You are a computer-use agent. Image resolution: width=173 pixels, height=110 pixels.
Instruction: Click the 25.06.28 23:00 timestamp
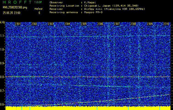point(12,13)
